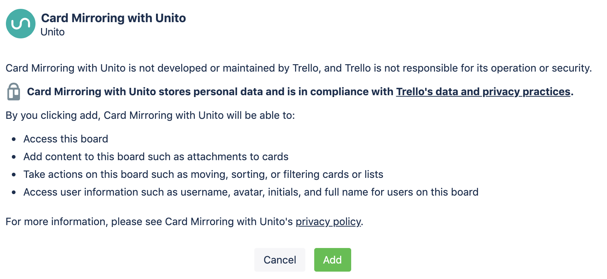This screenshot has height=279, width=607.
Task: Click the bullet dot before Access user information
Action: click(14, 192)
